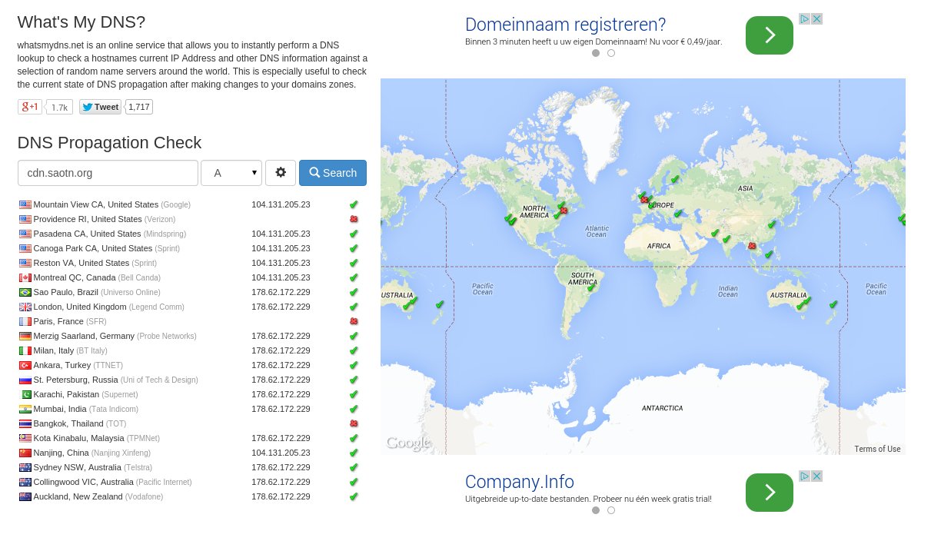Click the 1,717 tweet count bubble
This screenshot has width=931, height=541.
point(138,107)
